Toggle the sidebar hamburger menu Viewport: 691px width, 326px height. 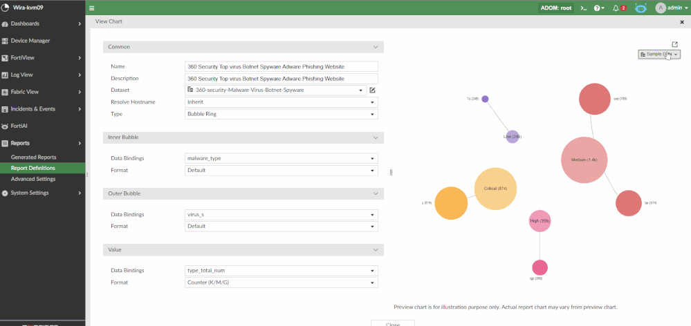click(91, 8)
